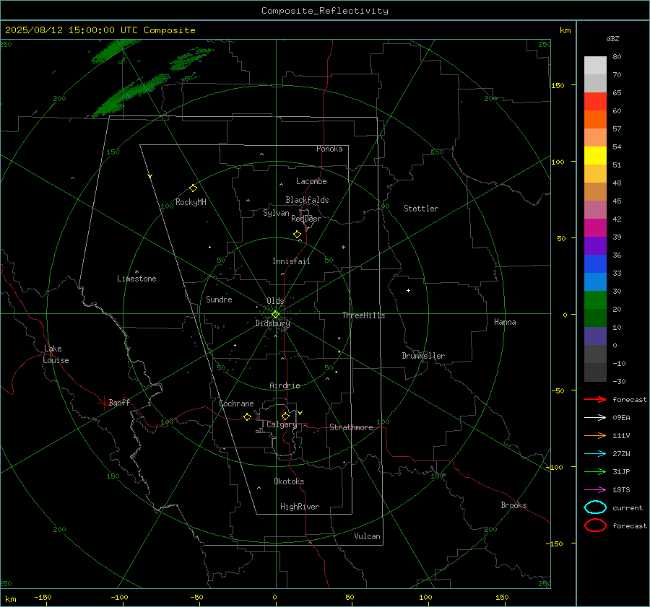Image resolution: width=650 pixels, height=607 pixels.
Task: Click the Brooks town label
Action: pos(513,505)
